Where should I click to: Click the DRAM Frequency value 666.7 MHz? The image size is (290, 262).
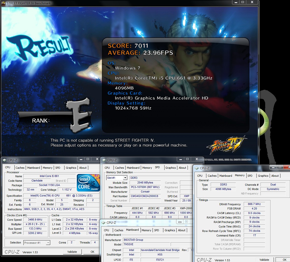point(254,204)
